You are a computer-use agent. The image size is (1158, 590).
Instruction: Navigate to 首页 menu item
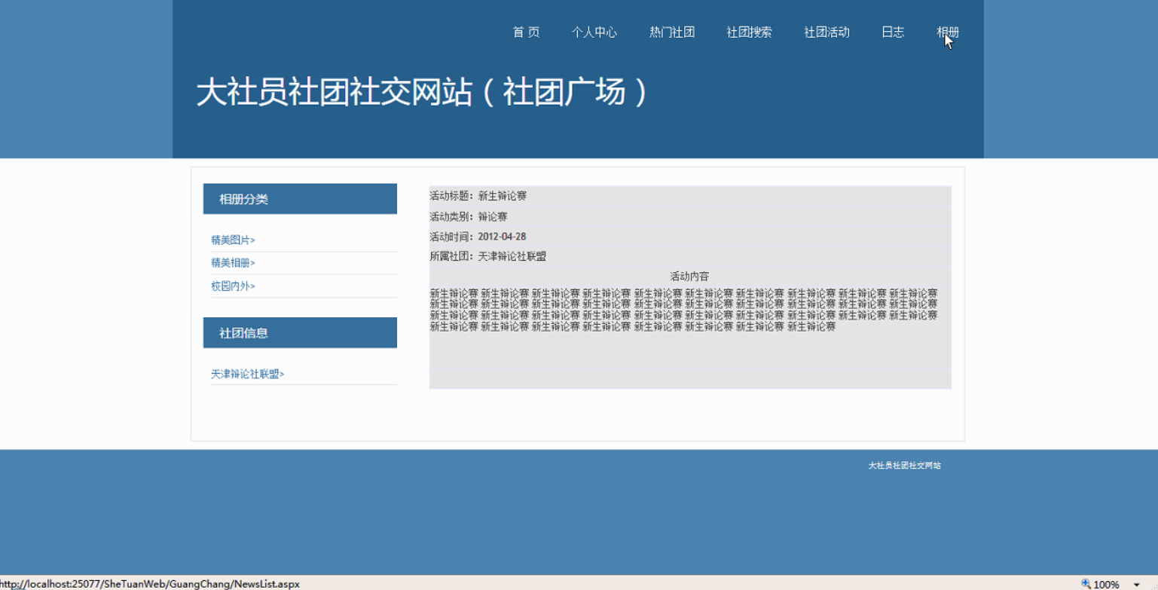(525, 32)
